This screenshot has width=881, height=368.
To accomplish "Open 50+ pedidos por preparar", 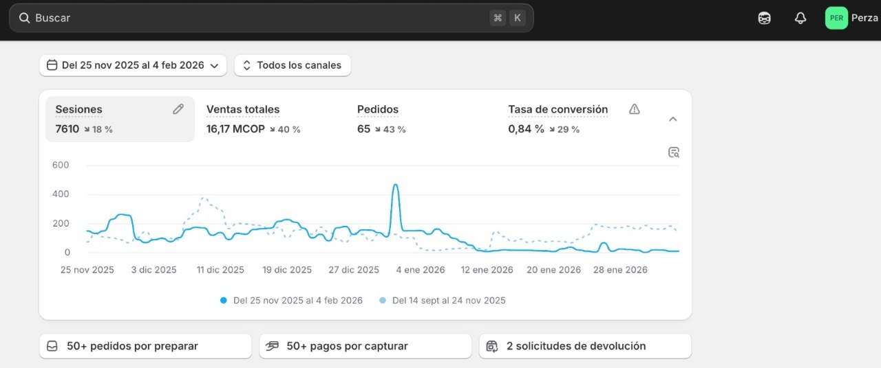I will coord(145,346).
